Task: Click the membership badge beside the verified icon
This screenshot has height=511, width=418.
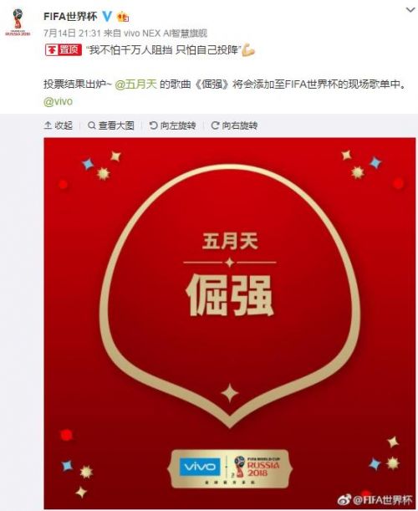Action: [x=123, y=16]
